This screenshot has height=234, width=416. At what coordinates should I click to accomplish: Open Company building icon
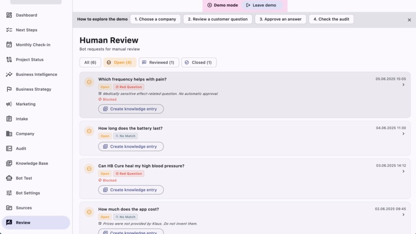(9, 134)
